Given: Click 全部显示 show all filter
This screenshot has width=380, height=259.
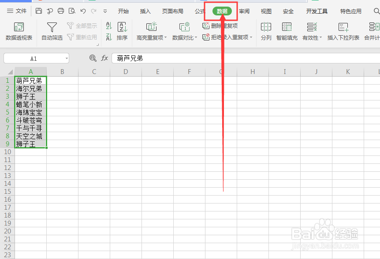Looking at the screenshot, I should 82,26.
